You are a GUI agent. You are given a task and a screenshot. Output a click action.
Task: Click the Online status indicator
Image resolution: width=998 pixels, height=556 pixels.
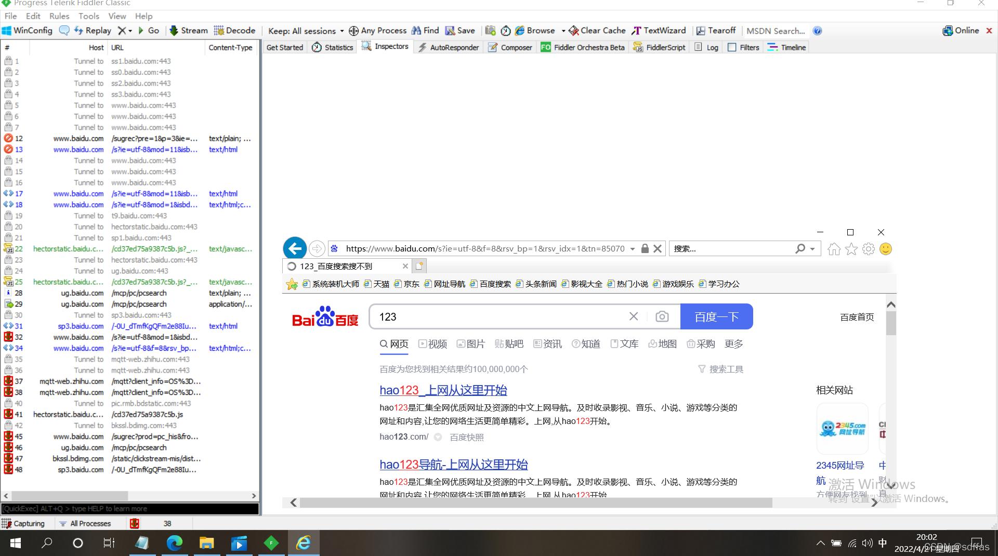(x=961, y=31)
